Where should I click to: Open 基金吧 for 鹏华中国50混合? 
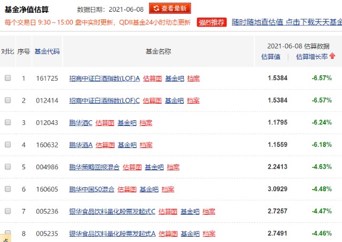tap(149, 189)
